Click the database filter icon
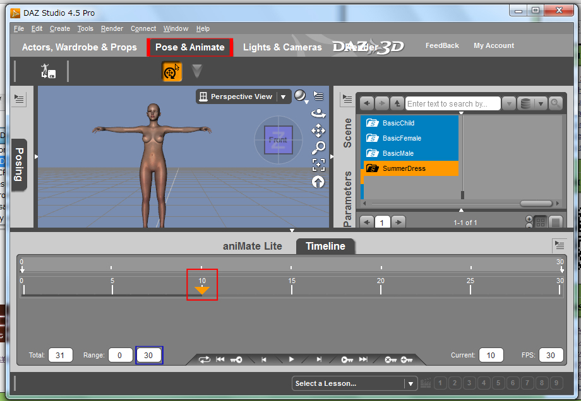The height and width of the screenshot is (401, 581). (526, 103)
